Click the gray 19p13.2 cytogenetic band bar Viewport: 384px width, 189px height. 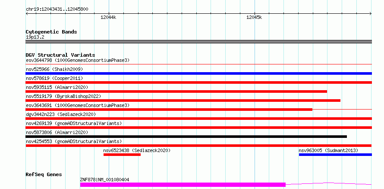click(198, 42)
